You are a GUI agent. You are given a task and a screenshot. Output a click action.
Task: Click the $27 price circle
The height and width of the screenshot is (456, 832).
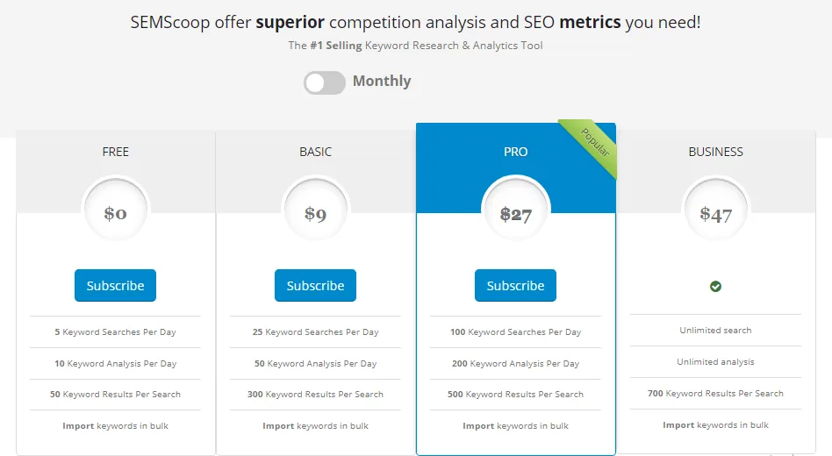pos(515,213)
